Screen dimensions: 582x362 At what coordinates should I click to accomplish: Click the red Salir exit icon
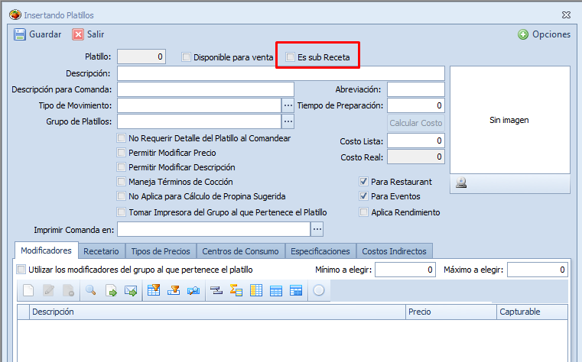pos(78,34)
